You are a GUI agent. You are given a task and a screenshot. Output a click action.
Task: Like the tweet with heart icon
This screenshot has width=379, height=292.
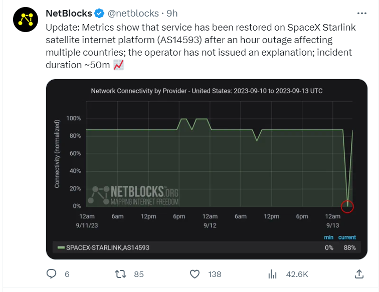coord(196,274)
